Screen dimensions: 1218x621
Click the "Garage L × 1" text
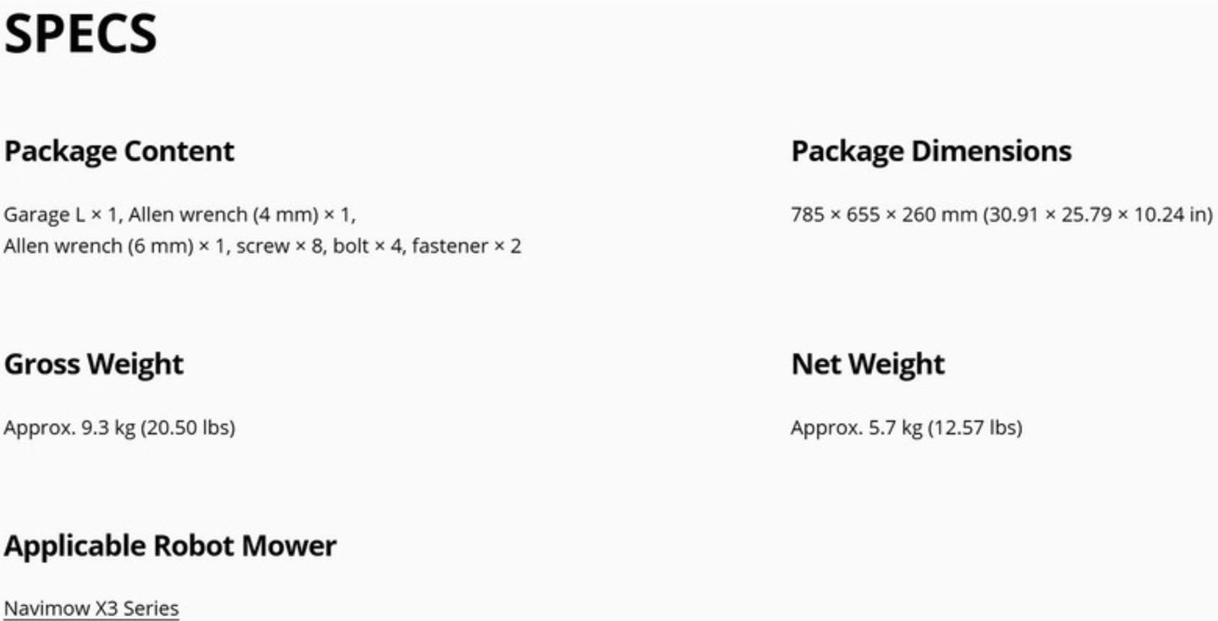61,215
